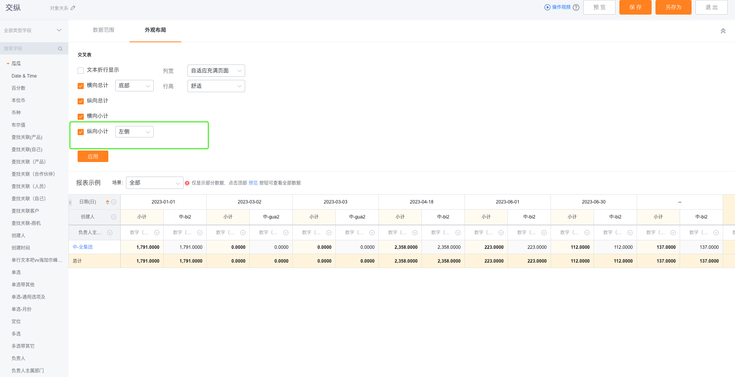Click the 中-全集团 cell link in the table
Viewport: 735px width, 377px height.
[83, 247]
